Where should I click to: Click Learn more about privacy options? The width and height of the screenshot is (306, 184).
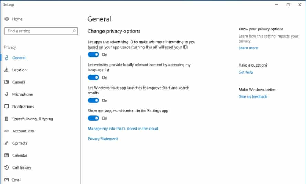[248, 48]
